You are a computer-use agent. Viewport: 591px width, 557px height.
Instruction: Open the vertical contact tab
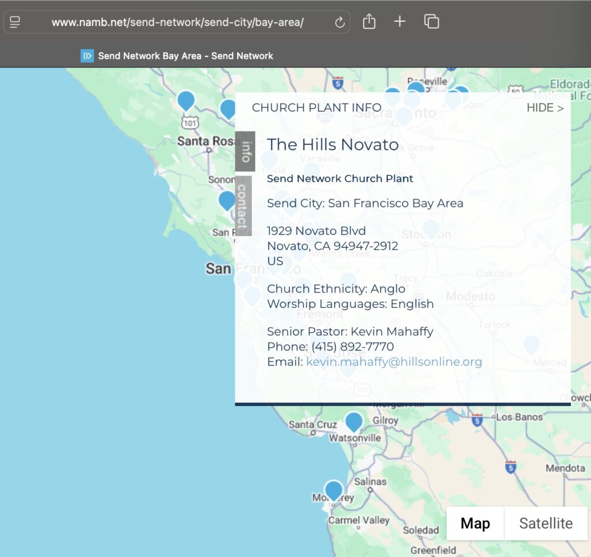pyautogui.click(x=244, y=206)
